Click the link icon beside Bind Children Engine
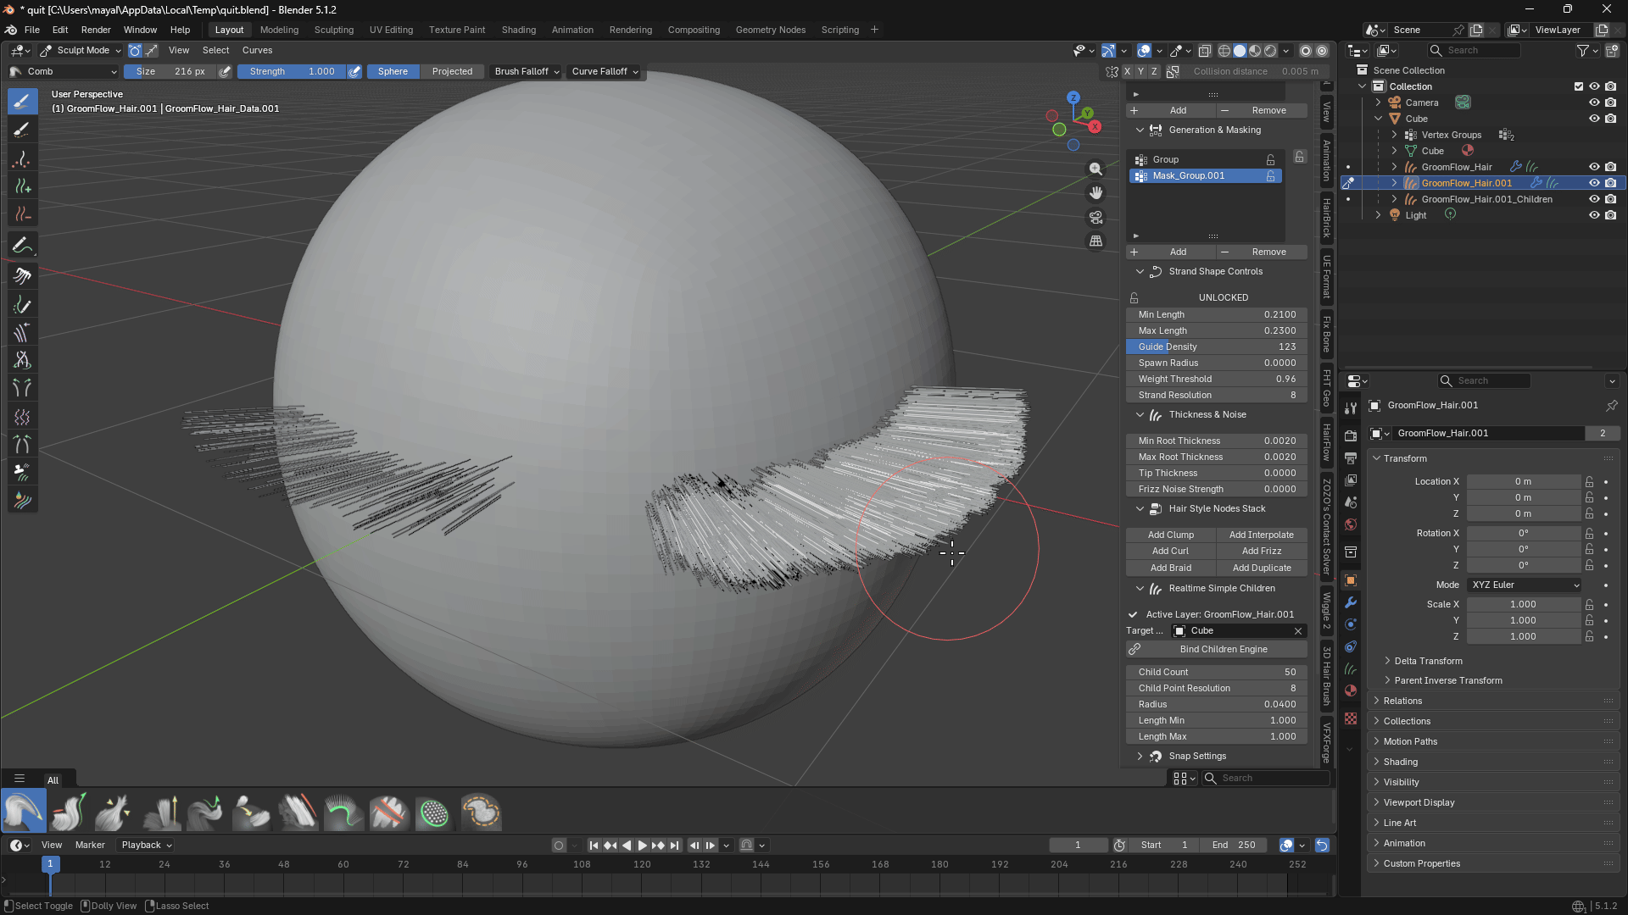Viewport: 1628px width, 915px height. pos(1135,649)
